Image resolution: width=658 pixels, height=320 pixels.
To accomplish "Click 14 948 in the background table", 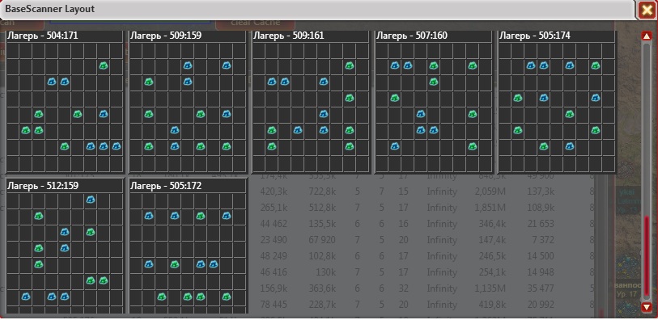I will [x=541, y=272].
